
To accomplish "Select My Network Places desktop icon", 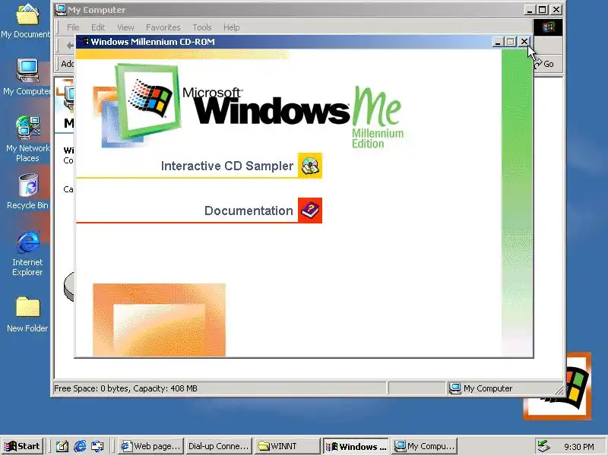I will click(x=27, y=139).
